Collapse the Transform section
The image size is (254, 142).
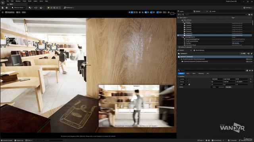point(178,77)
